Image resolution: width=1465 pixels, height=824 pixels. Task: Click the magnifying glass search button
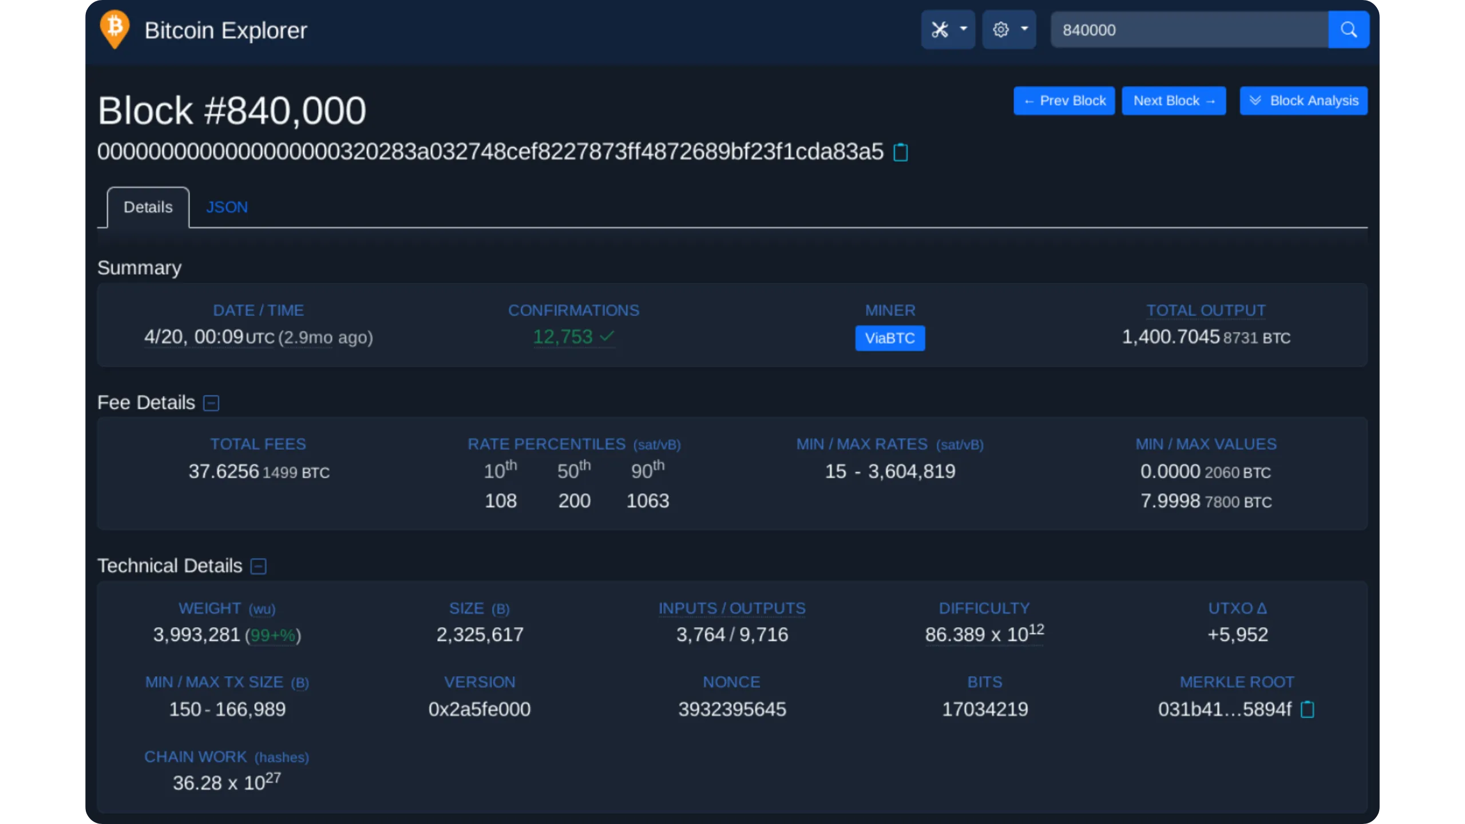click(x=1348, y=30)
